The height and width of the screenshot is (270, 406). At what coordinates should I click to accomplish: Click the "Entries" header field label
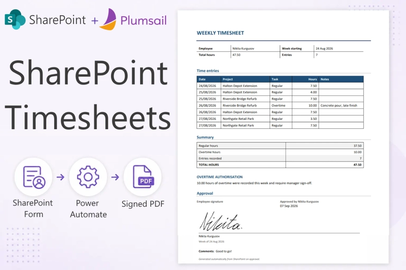[287, 55]
